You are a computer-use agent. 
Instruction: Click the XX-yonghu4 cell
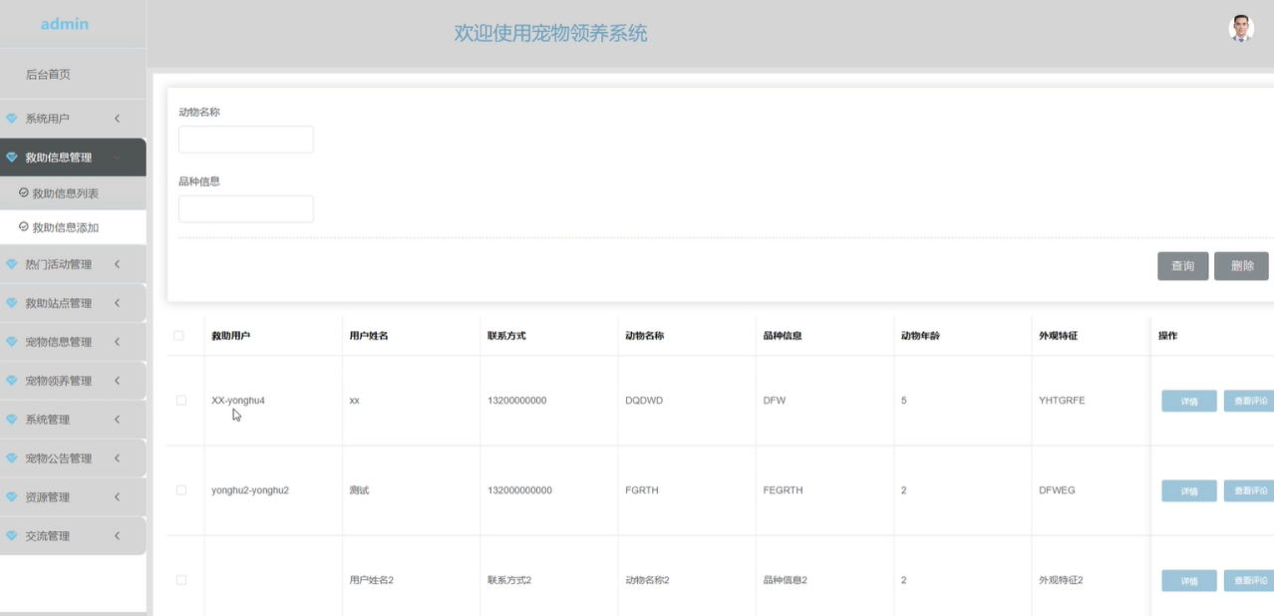238,401
